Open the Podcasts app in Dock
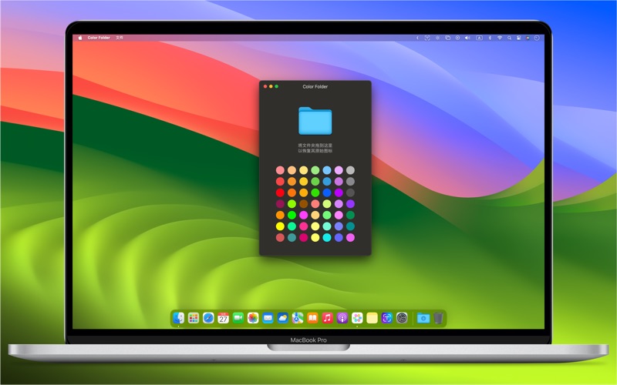 coord(342,318)
